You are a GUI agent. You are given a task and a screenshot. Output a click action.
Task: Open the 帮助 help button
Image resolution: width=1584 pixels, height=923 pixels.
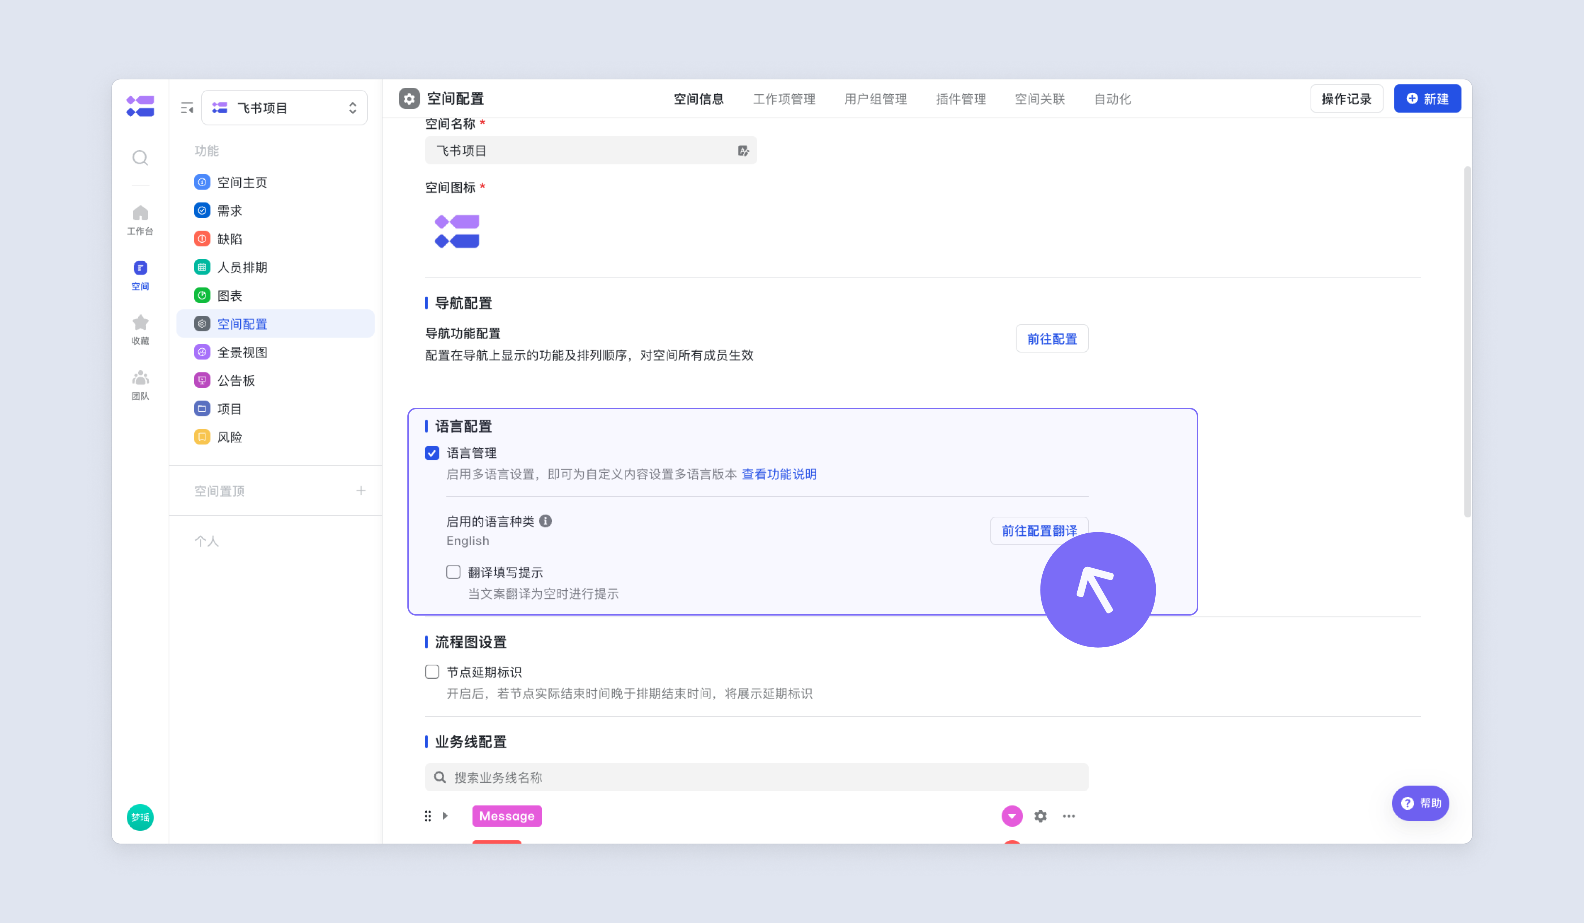tap(1420, 803)
